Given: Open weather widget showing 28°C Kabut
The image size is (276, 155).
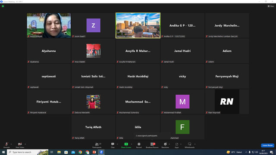Looking at the screenshot, I should (234, 152).
